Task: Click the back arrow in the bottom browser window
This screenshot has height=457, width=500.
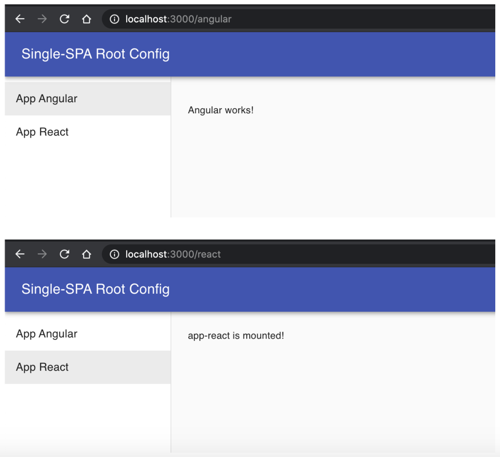Action: (x=19, y=254)
